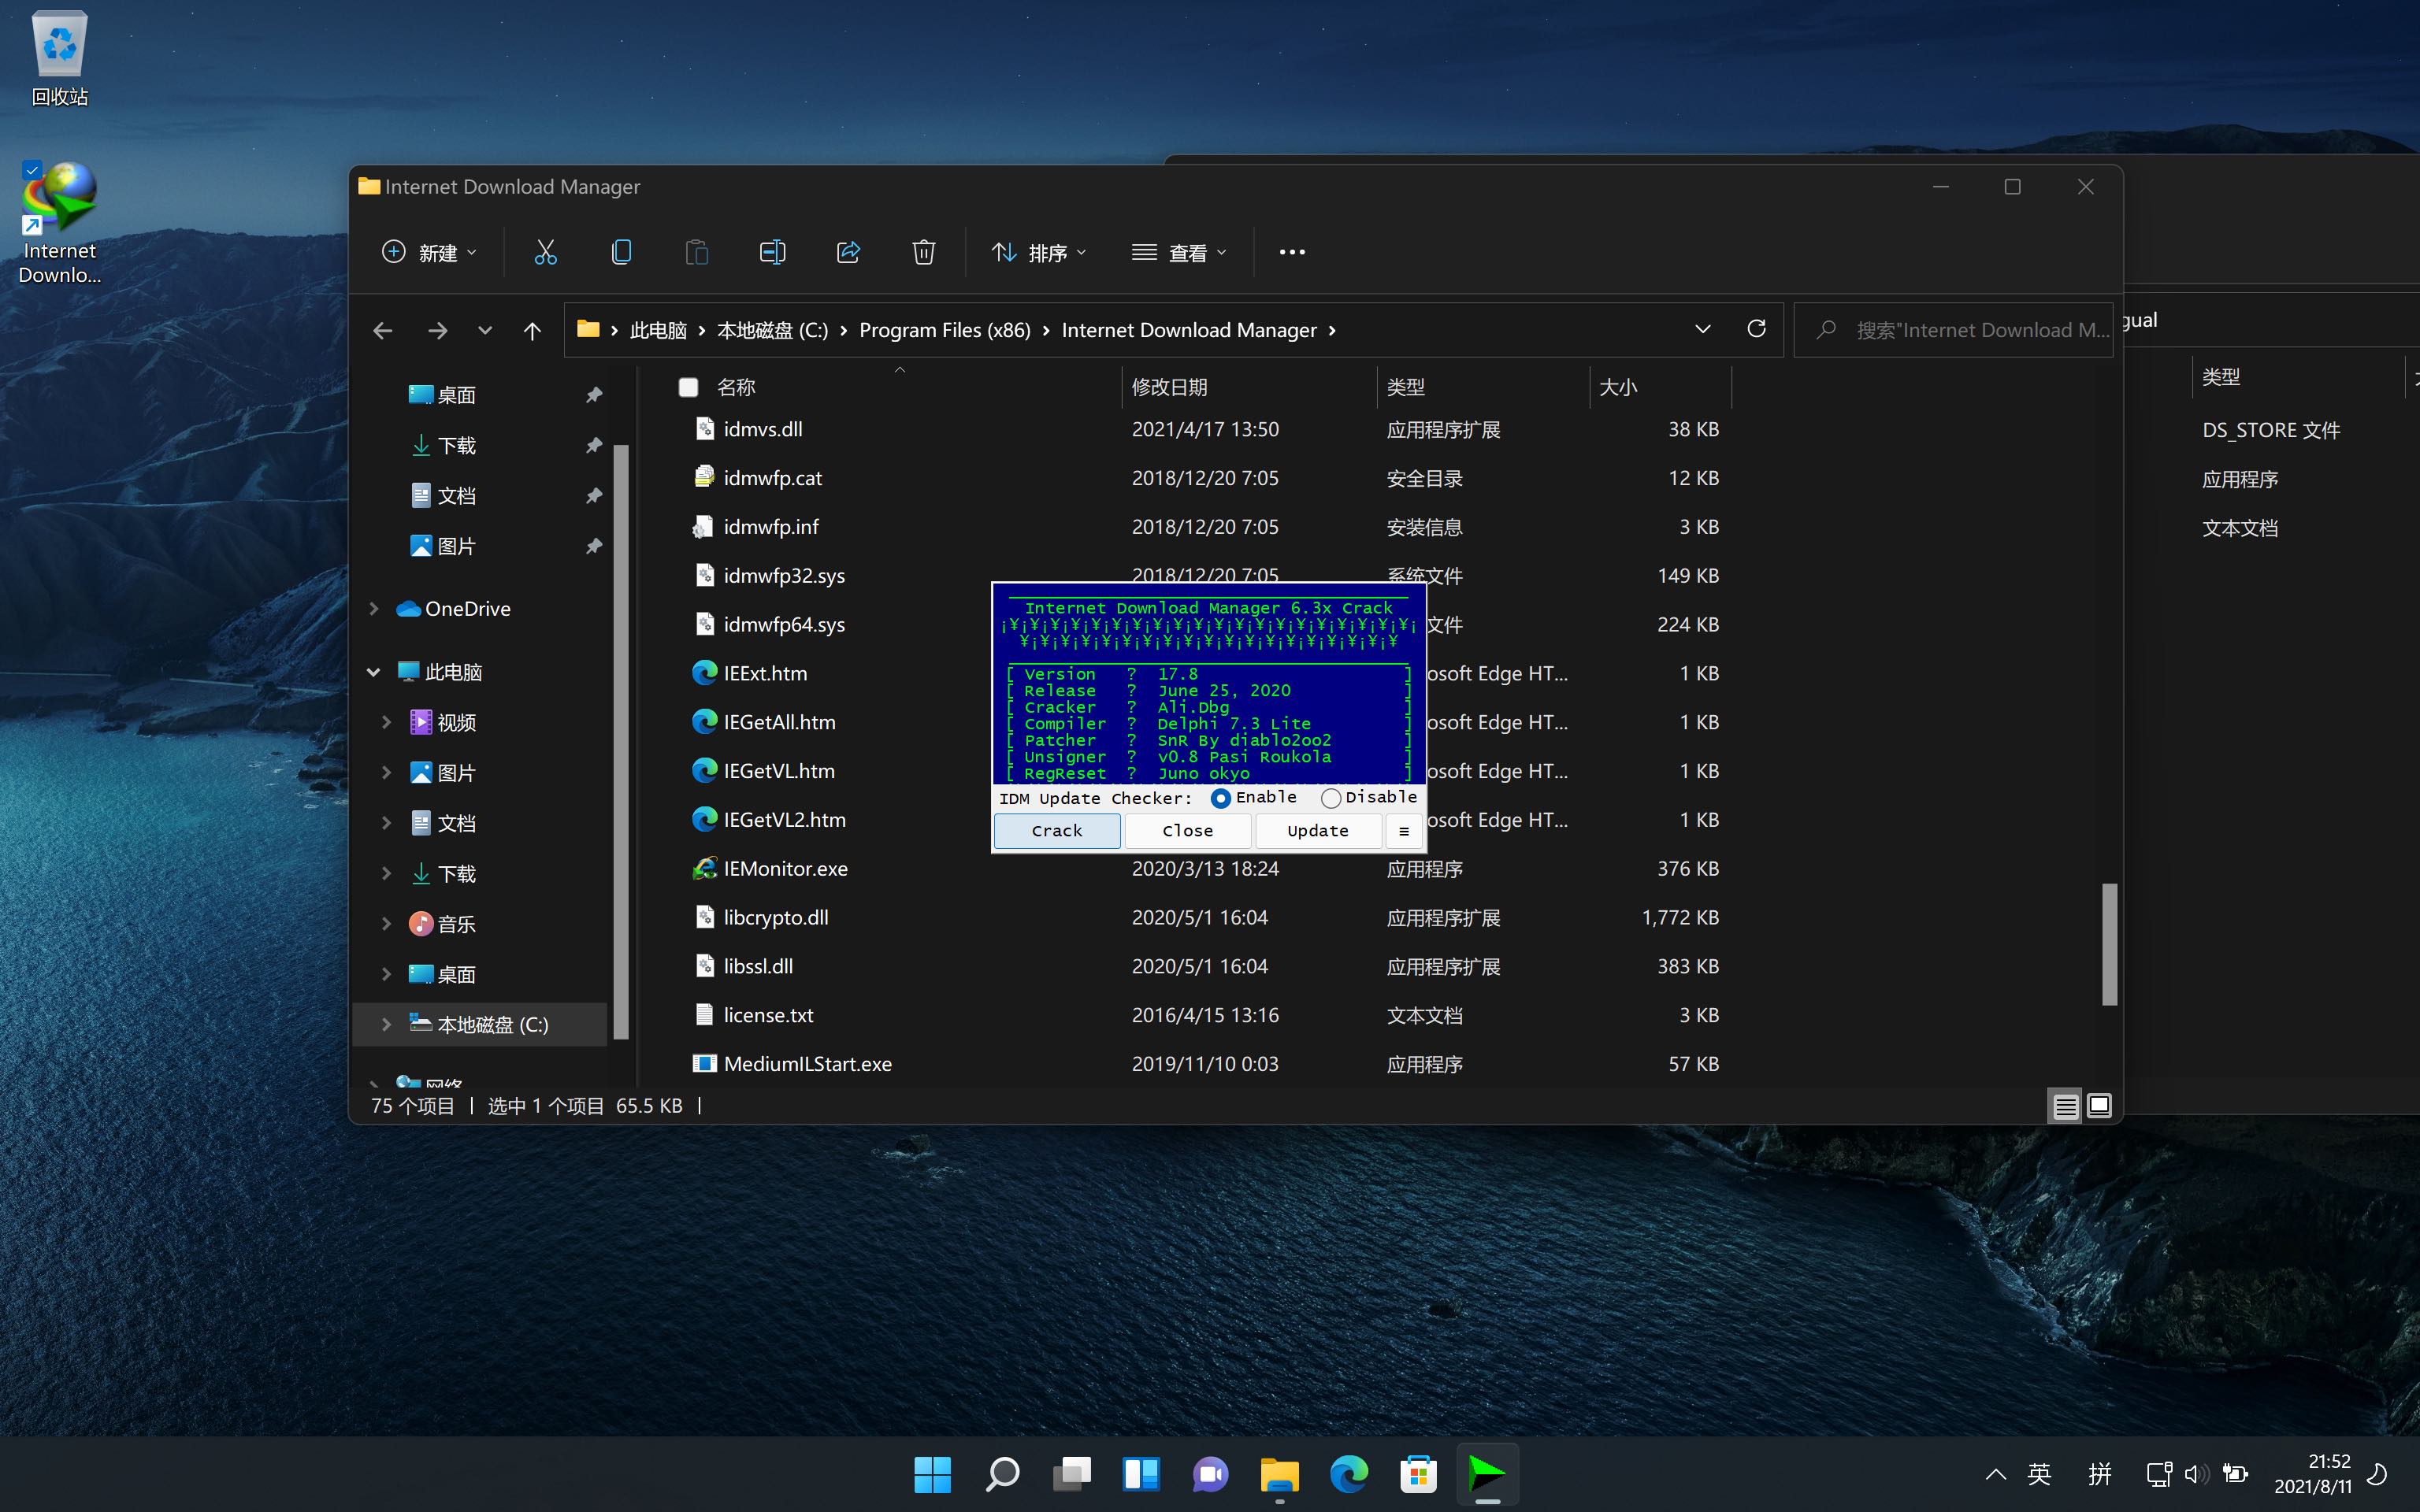
Task: Click the Copy icon in Explorer toolbar
Action: point(621,252)
